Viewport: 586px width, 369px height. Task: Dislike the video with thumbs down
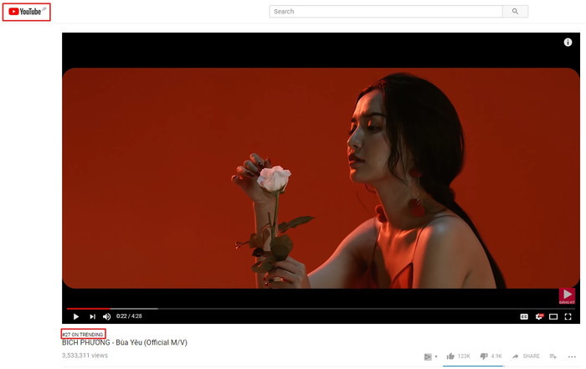(x=484, y=356)
